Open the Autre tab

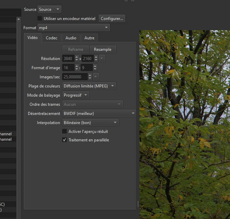(89, 38)
